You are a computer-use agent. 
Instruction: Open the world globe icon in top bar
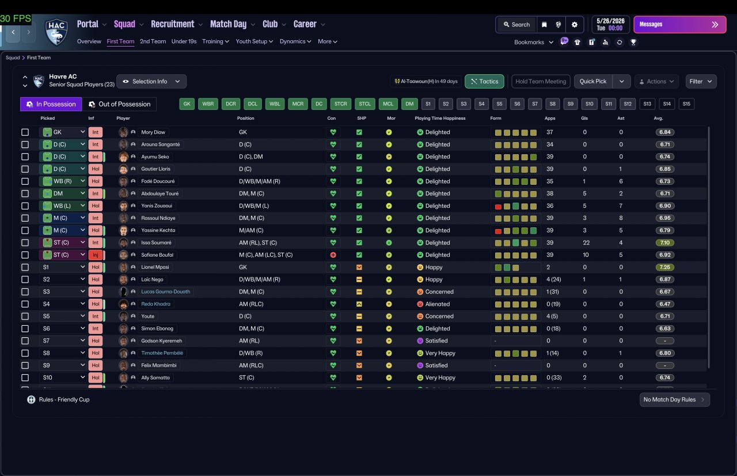[x=559, y=25]
